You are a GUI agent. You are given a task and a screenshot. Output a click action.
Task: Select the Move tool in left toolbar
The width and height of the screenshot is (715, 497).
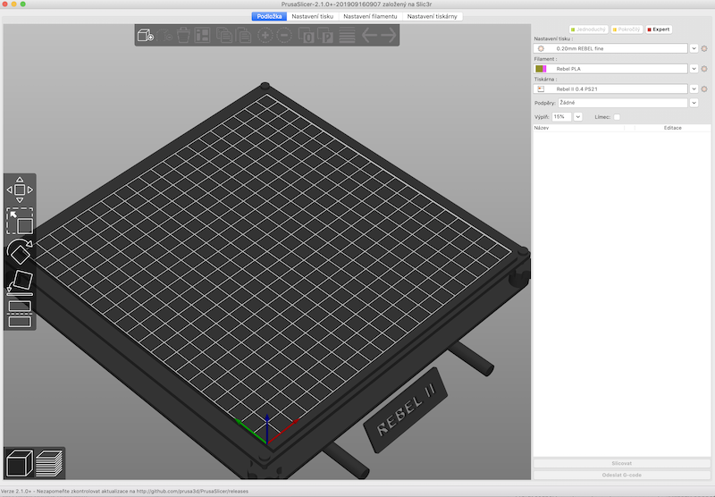pyautogui.click(x=20, y=189)
